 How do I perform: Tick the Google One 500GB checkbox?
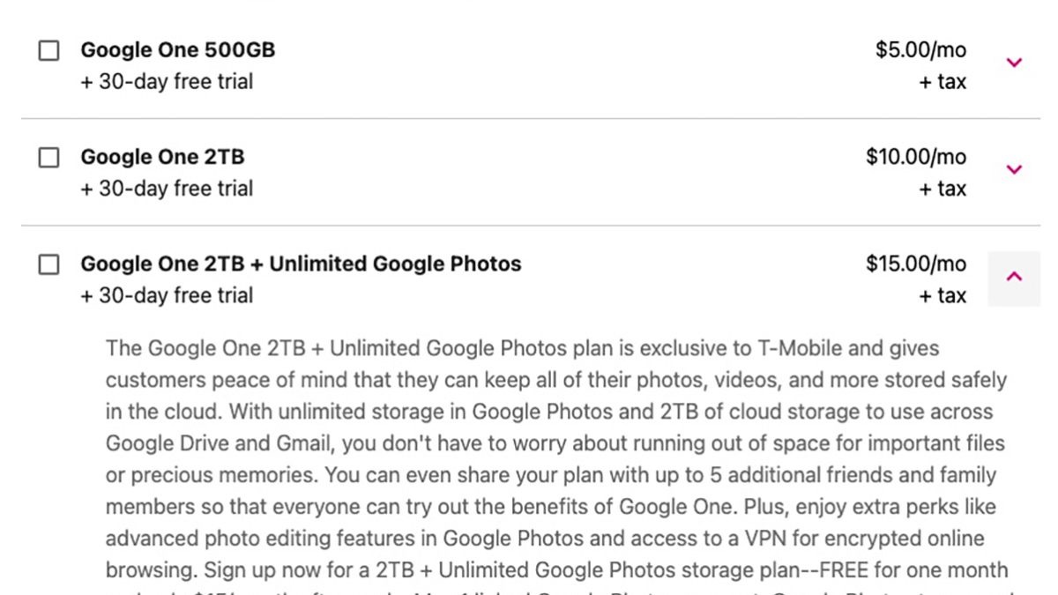click(49, 51)
